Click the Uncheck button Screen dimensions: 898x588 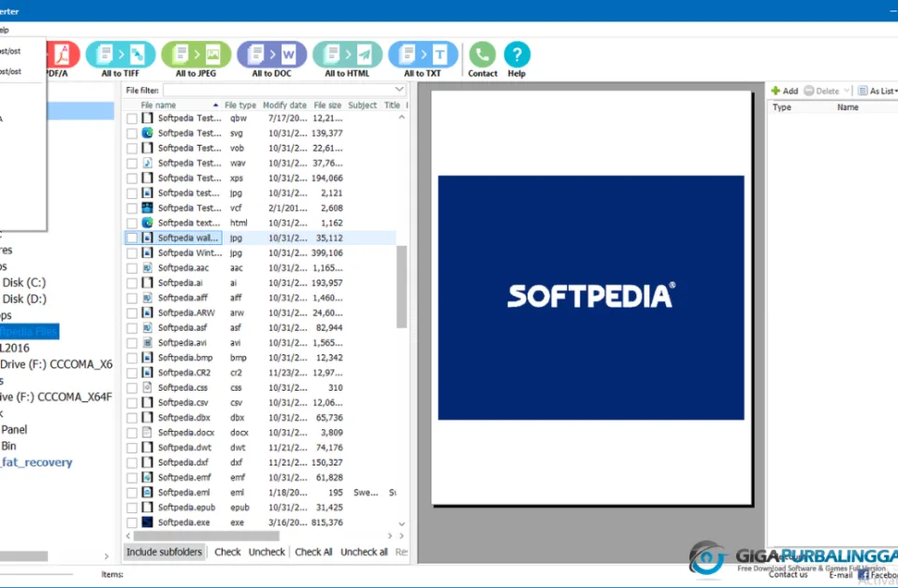267,552
